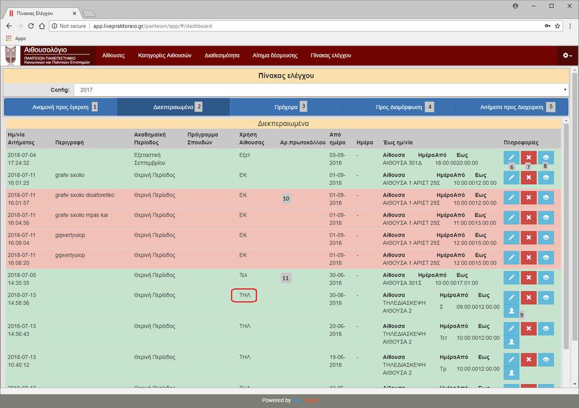Show details of 'grafw sxolio mpas kai' via eye icon
Image resolution: width=579 pixels, height=408 pixels.
tap(546, 218)
